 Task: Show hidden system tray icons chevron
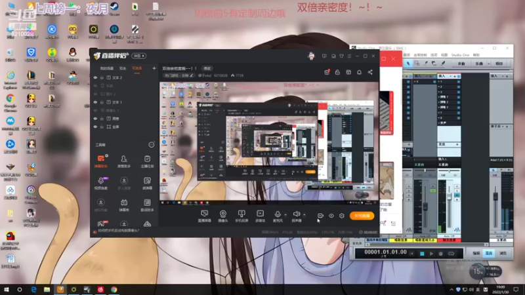451,290
